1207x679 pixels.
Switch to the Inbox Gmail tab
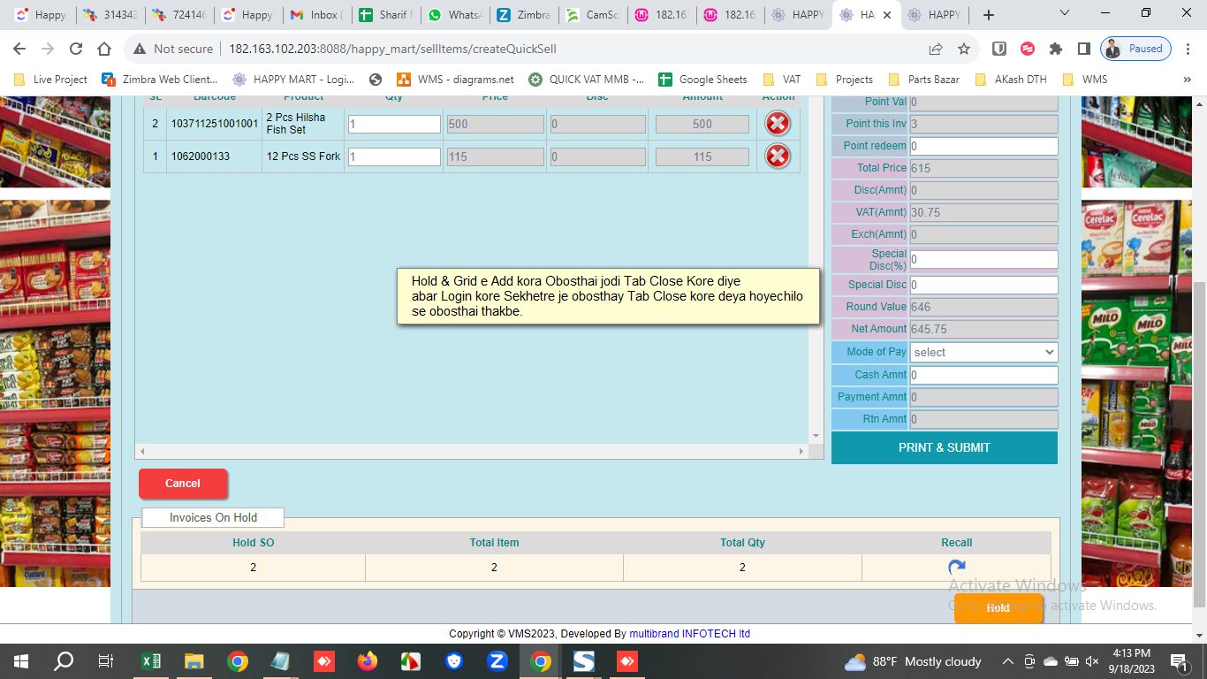[316, 15]
